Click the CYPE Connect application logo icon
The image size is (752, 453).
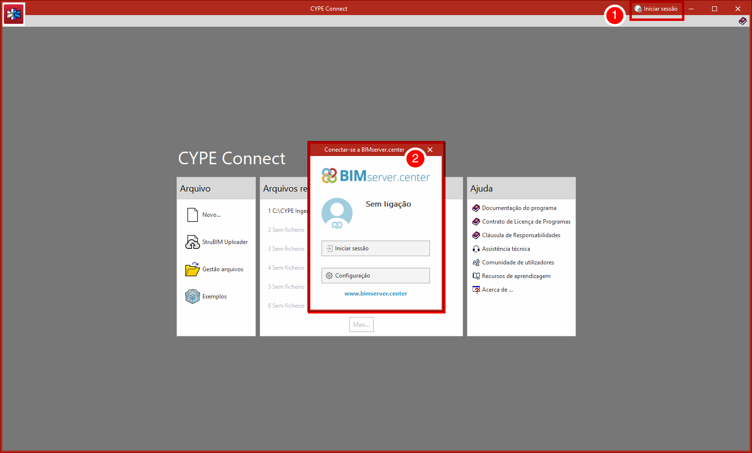(14, 14)
